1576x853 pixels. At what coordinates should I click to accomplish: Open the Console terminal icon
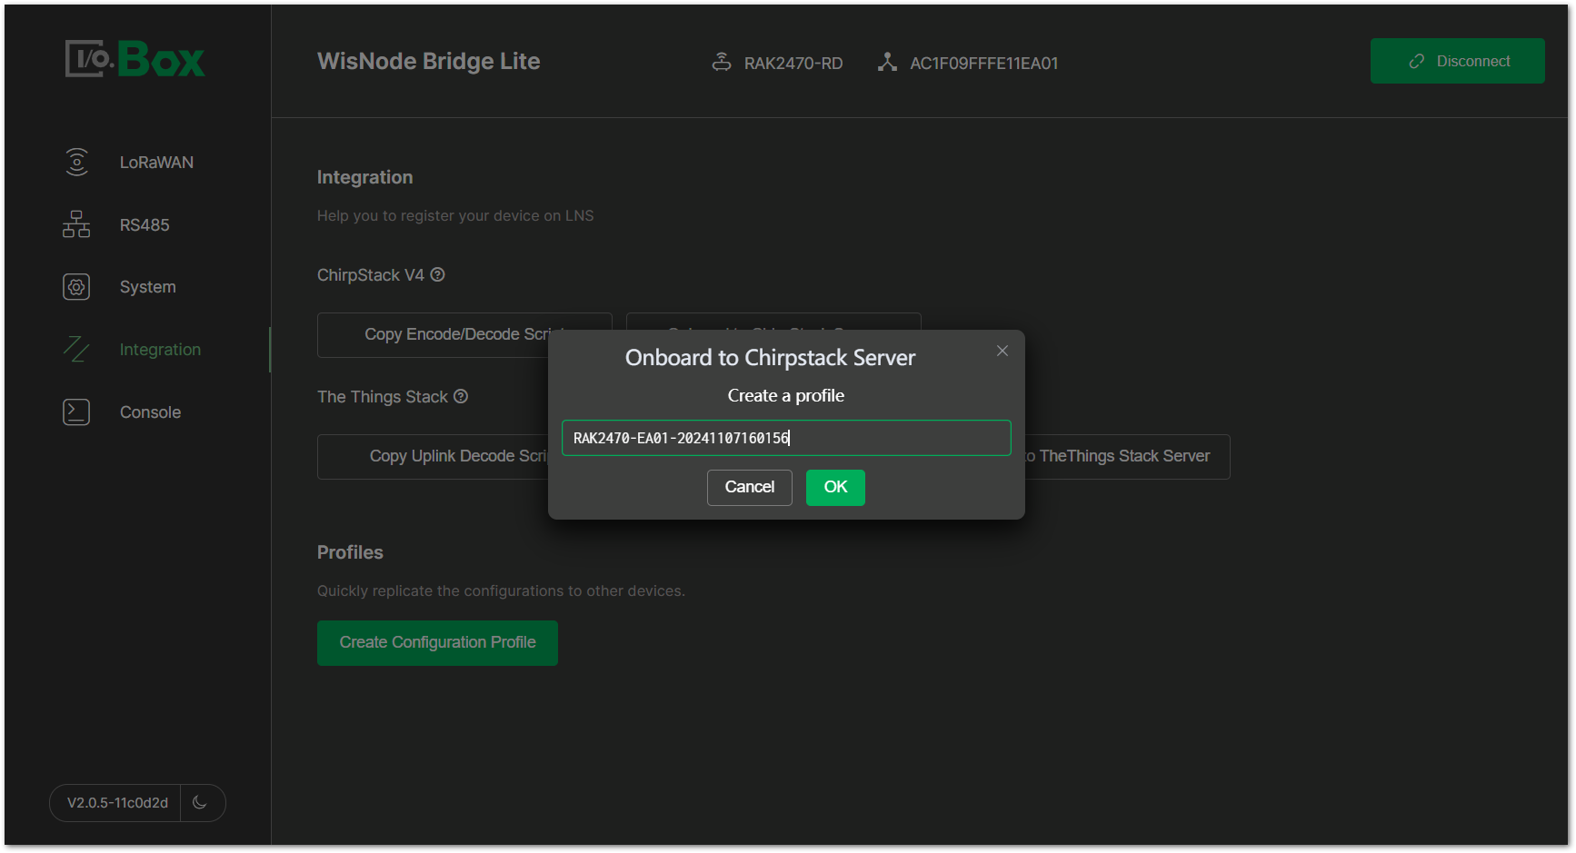(76, 412)
